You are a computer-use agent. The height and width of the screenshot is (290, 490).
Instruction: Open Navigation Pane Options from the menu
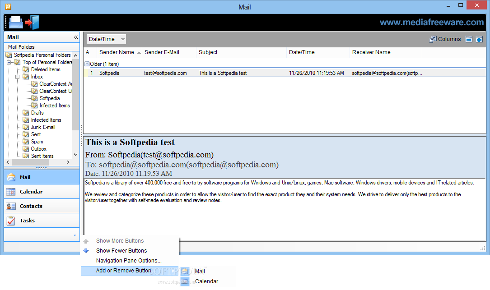coord(130,261)
